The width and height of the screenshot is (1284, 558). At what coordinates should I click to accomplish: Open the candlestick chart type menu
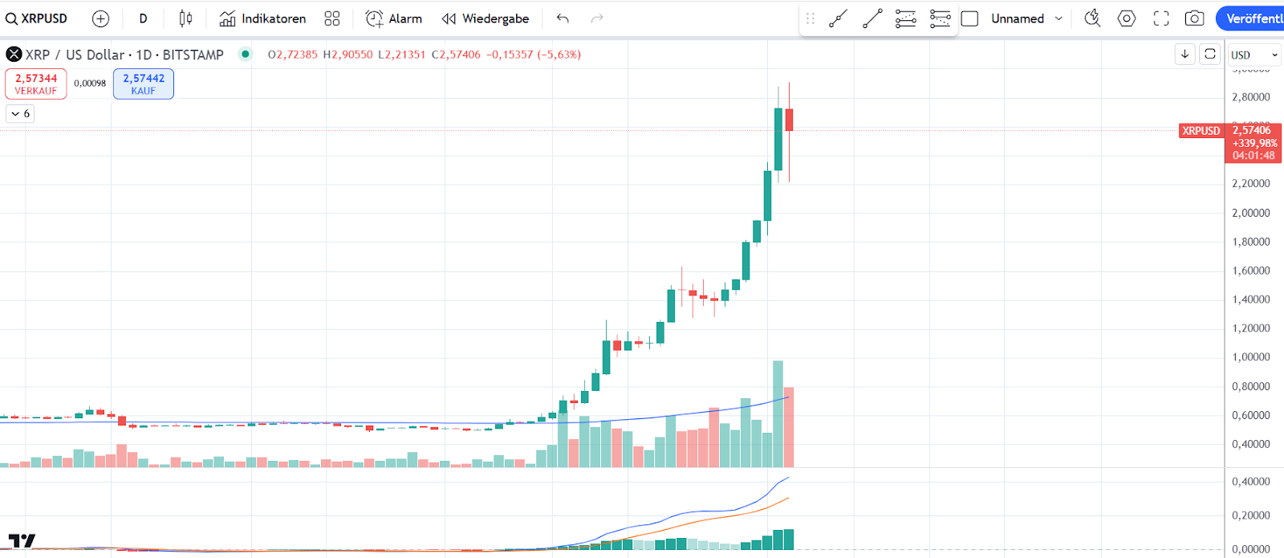pyautogui.click(x=185, y=18)
